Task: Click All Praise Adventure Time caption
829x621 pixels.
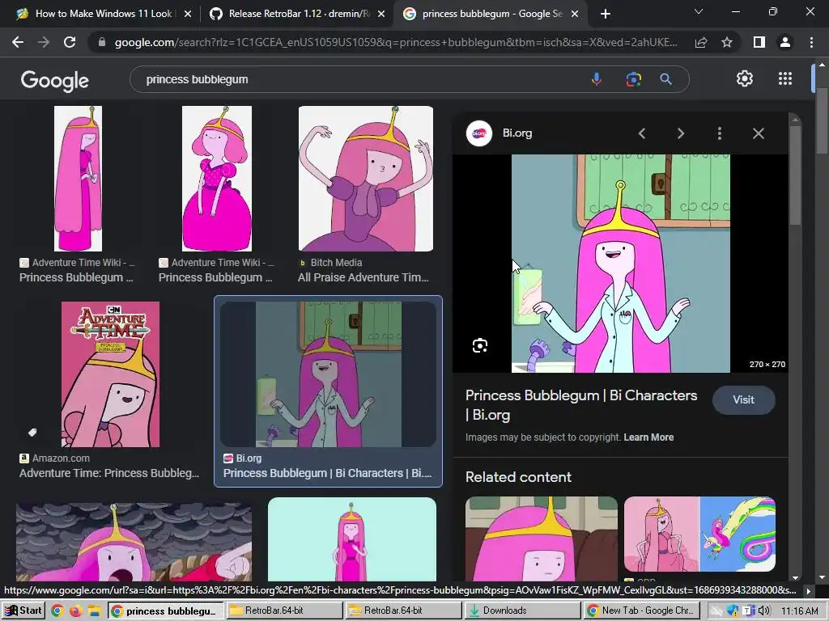Action: coord(363,277)
